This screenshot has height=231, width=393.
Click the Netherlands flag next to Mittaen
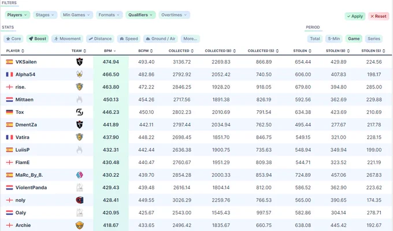pos(9,99)
